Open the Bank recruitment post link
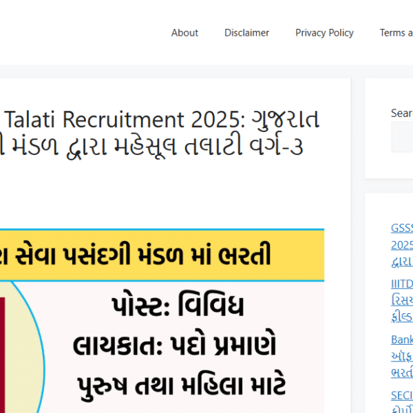 coord(402,357)
